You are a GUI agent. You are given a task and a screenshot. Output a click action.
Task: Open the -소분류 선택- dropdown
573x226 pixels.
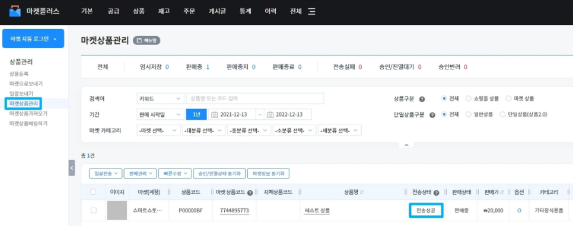295,130
